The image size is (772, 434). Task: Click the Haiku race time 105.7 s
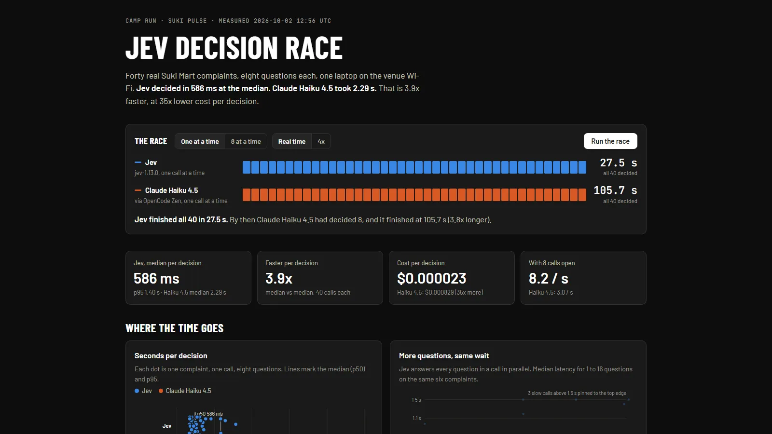(x=615, y=190)
